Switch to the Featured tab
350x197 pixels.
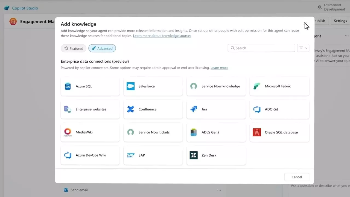(x=74, y=48)
